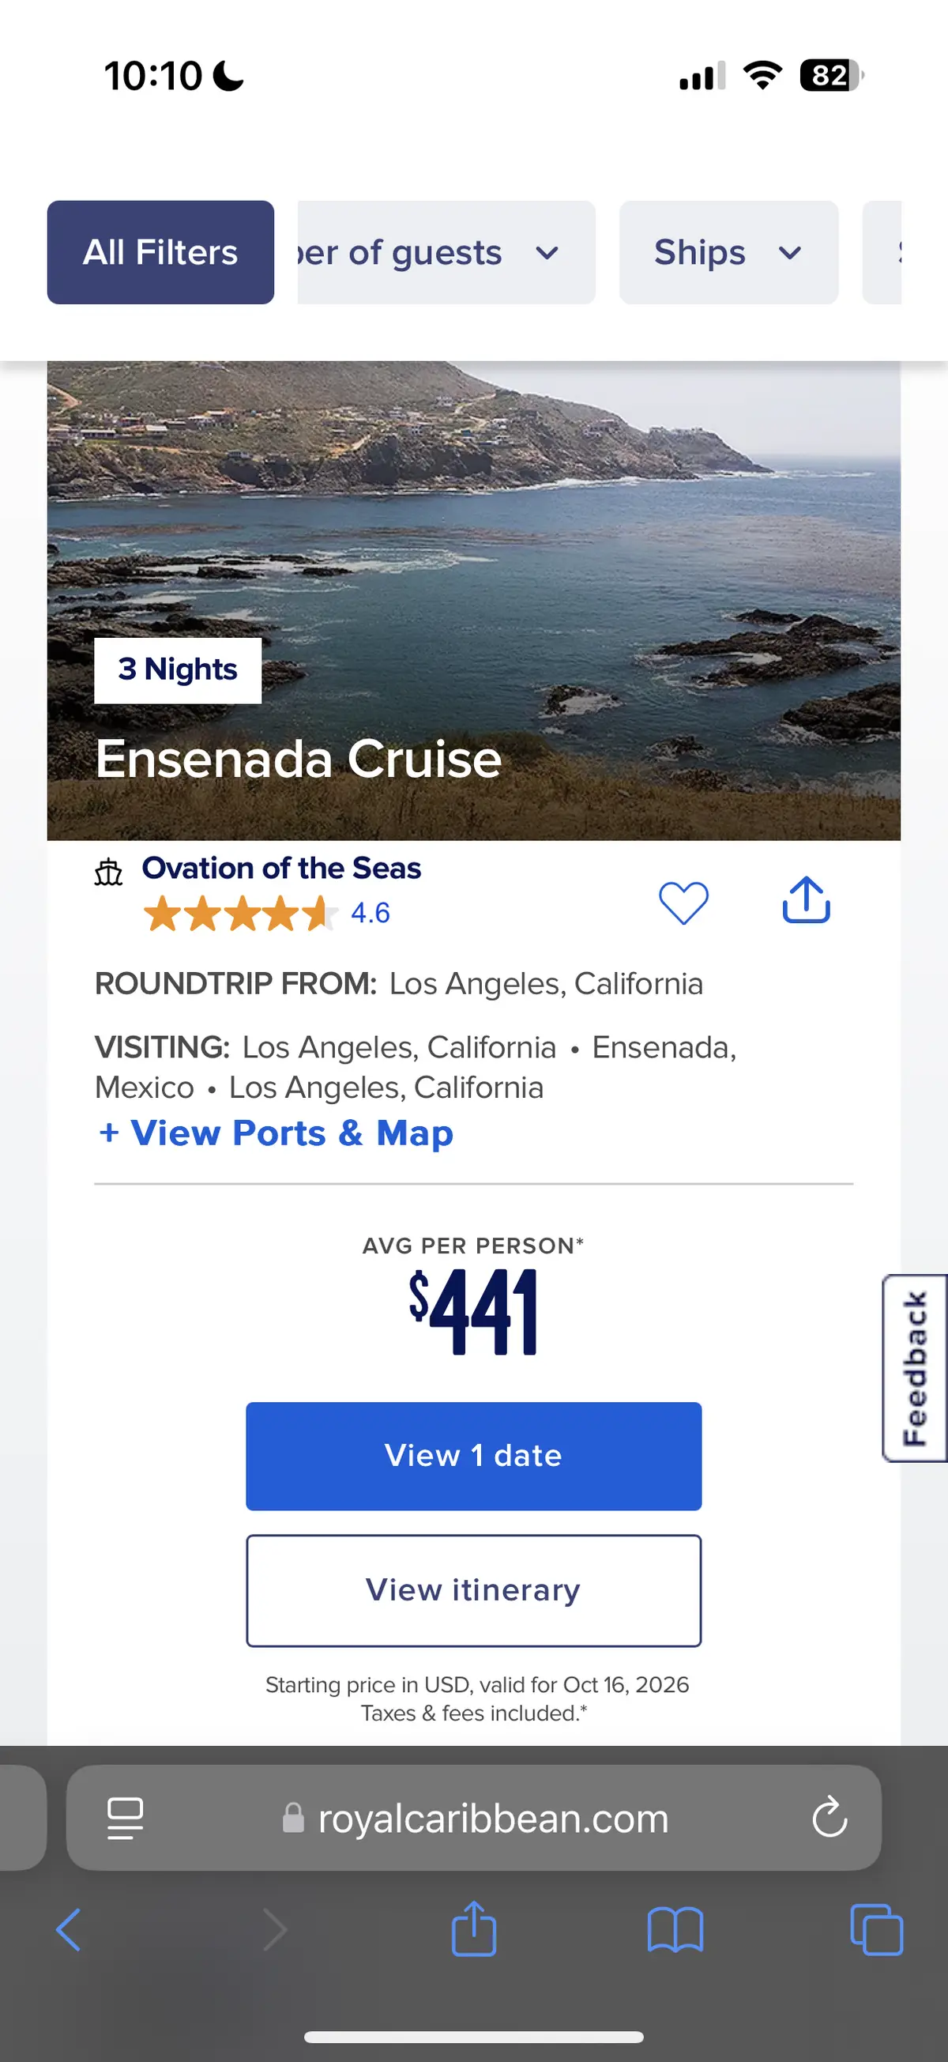The width and height of the screenshot is (948, 2062).
Task: Open Safari tabs overview icon
Action: [x=876, y=1929]
